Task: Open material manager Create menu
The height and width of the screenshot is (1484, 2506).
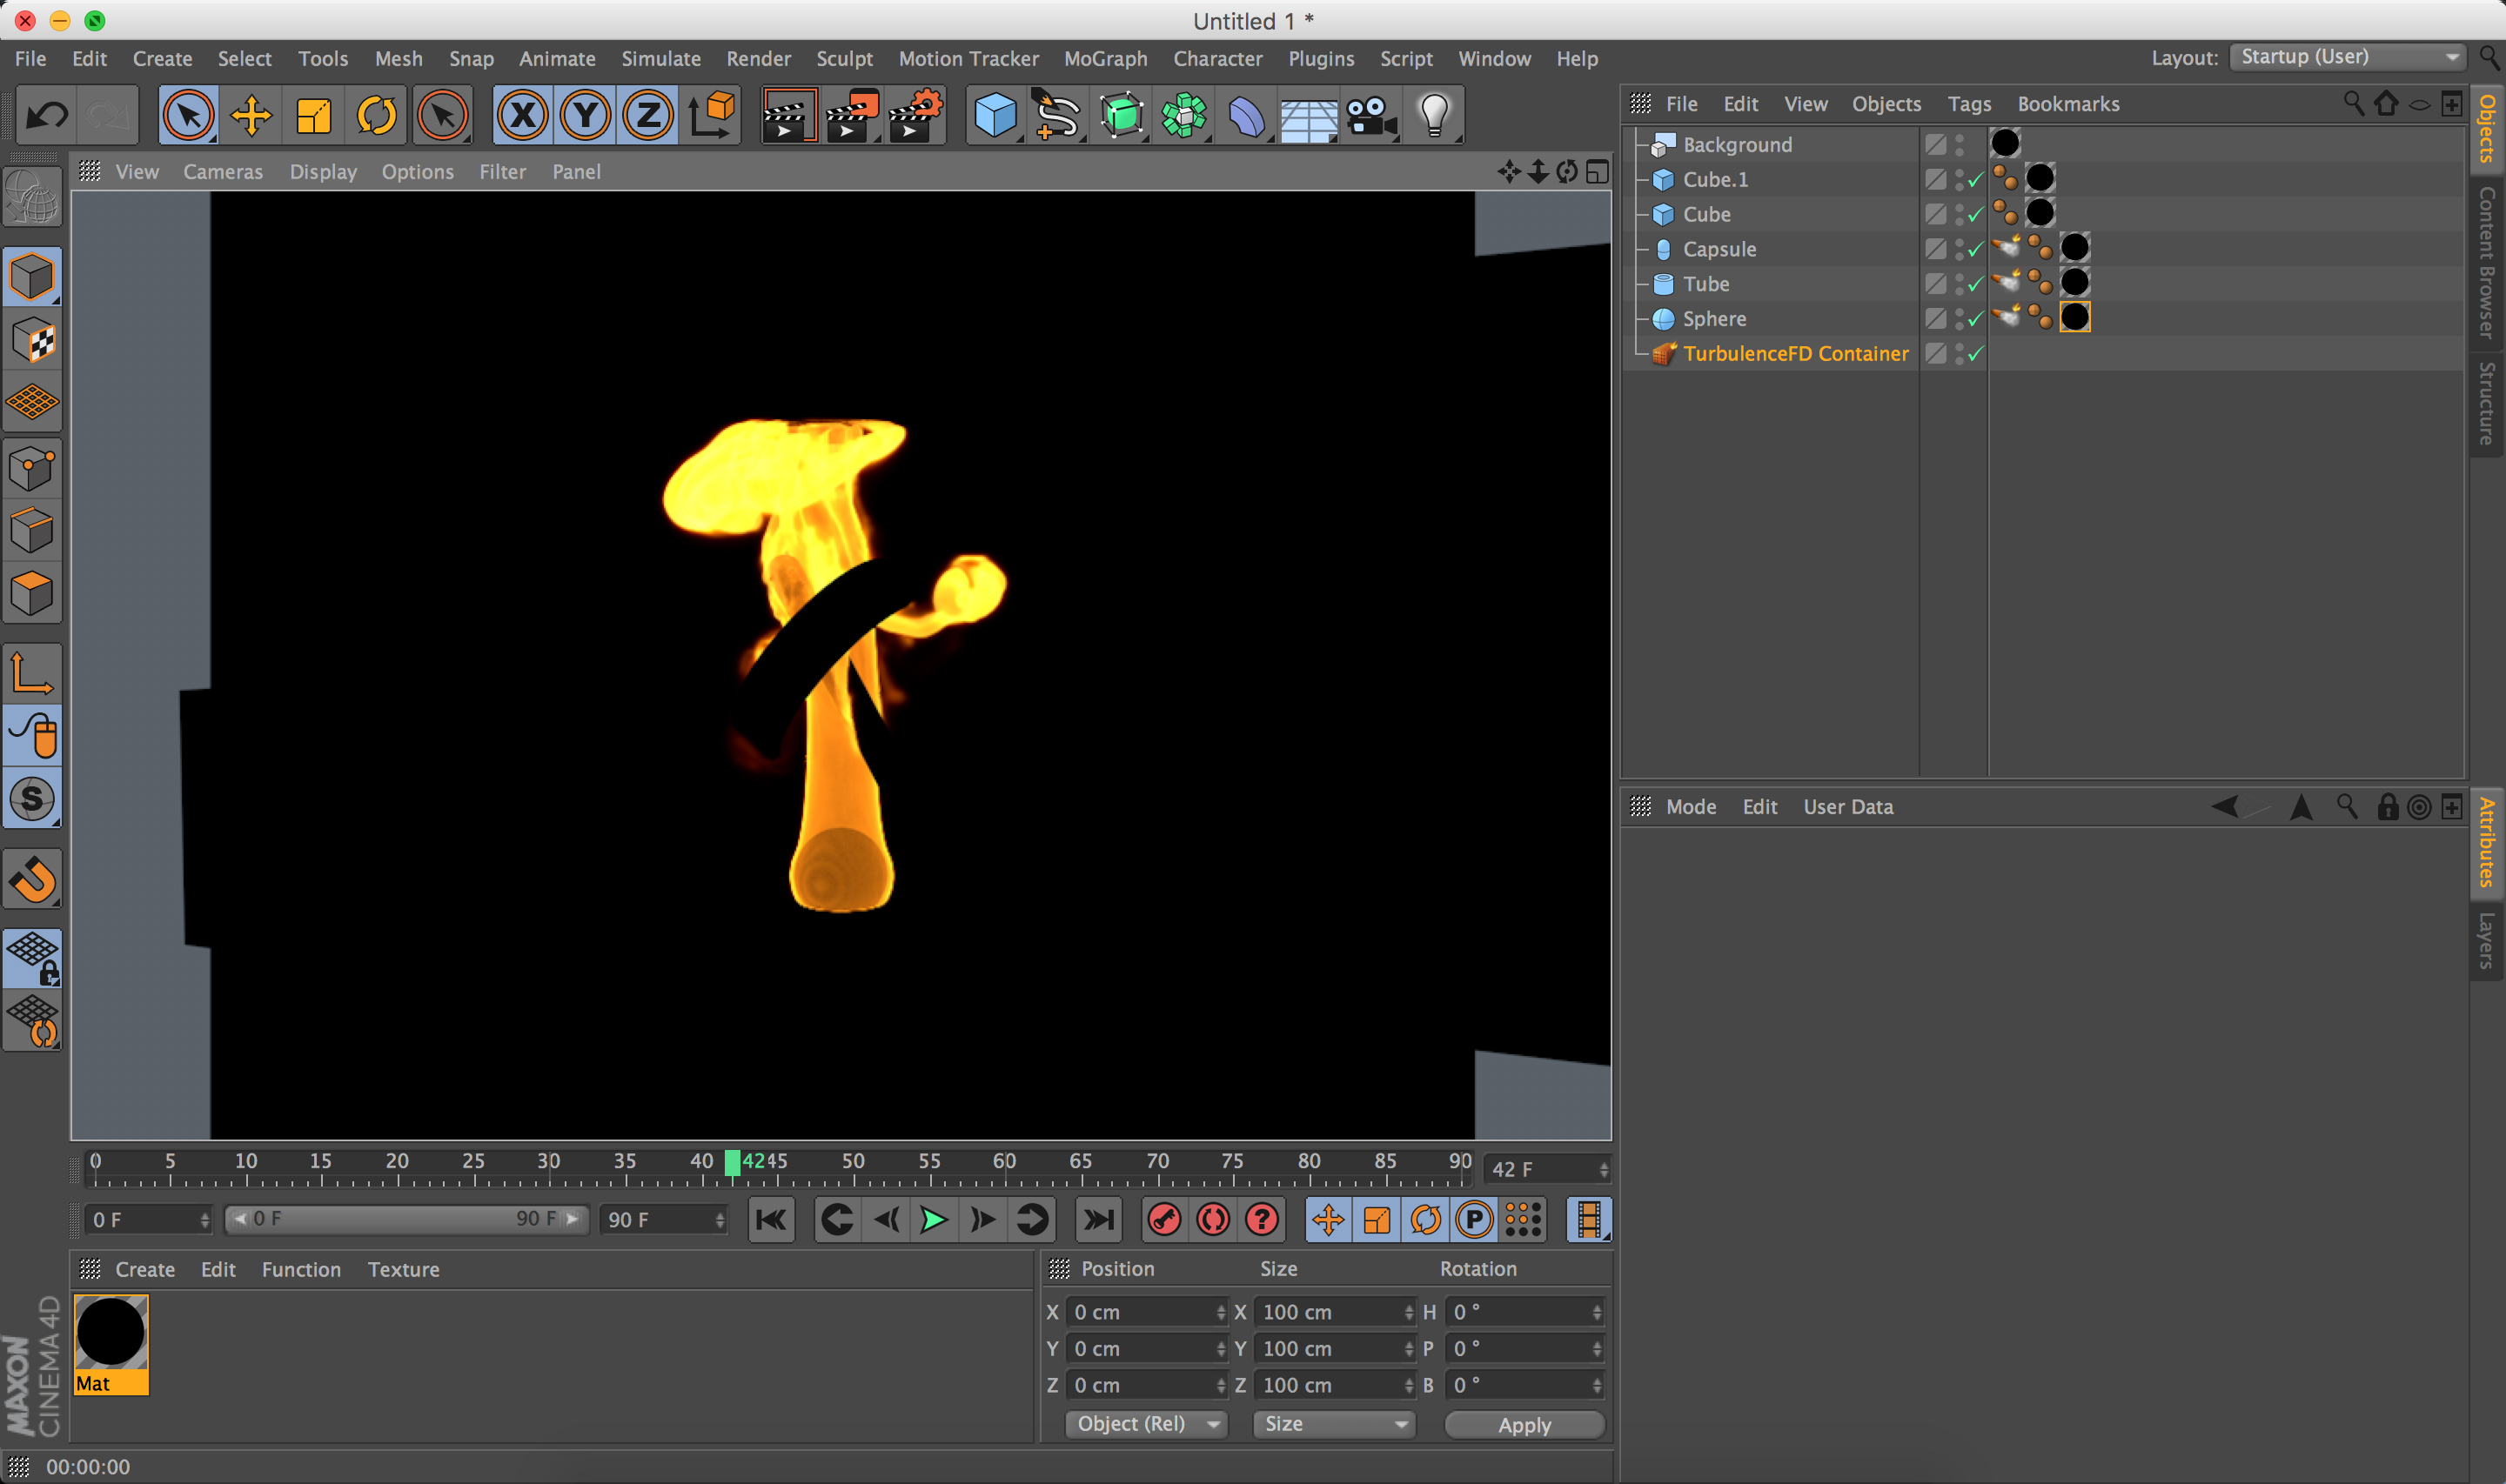Action: (145, 1269)
